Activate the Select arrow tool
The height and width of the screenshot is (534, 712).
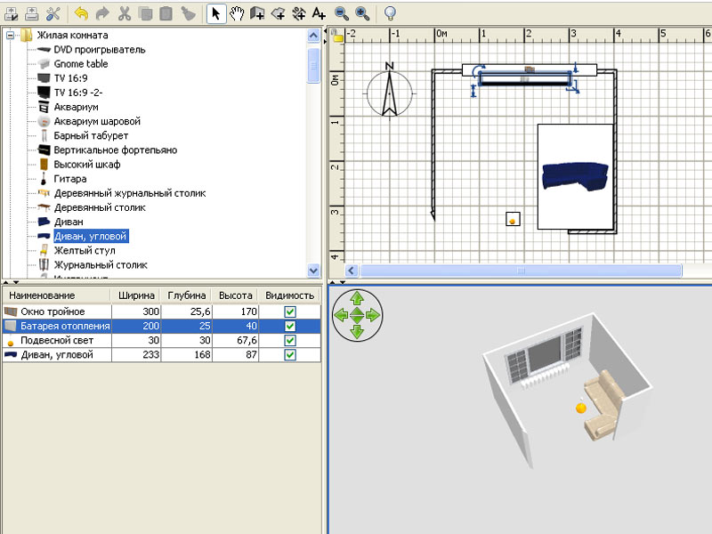tap(215, 13)
